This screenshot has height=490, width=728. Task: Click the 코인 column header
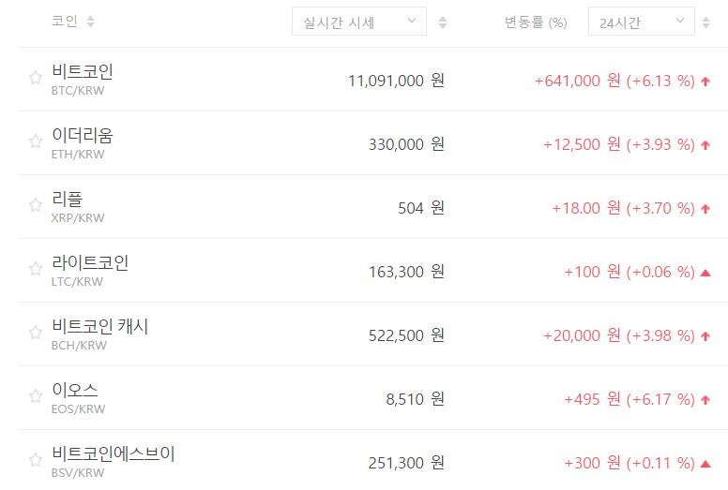tap(65, 22)
